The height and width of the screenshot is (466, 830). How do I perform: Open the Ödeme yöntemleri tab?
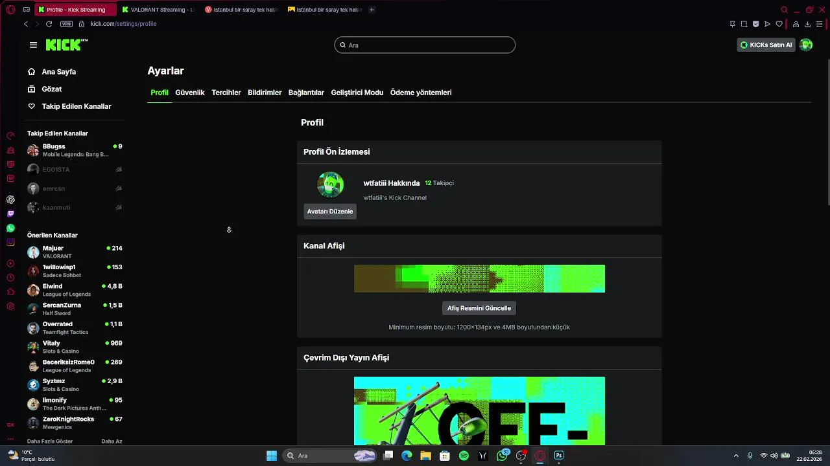421,93
